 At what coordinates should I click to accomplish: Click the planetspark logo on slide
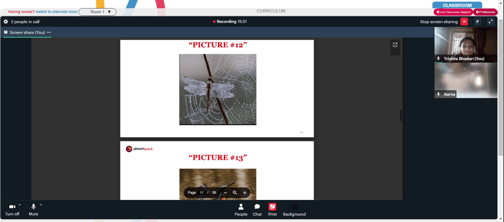[x=139, y=149]
